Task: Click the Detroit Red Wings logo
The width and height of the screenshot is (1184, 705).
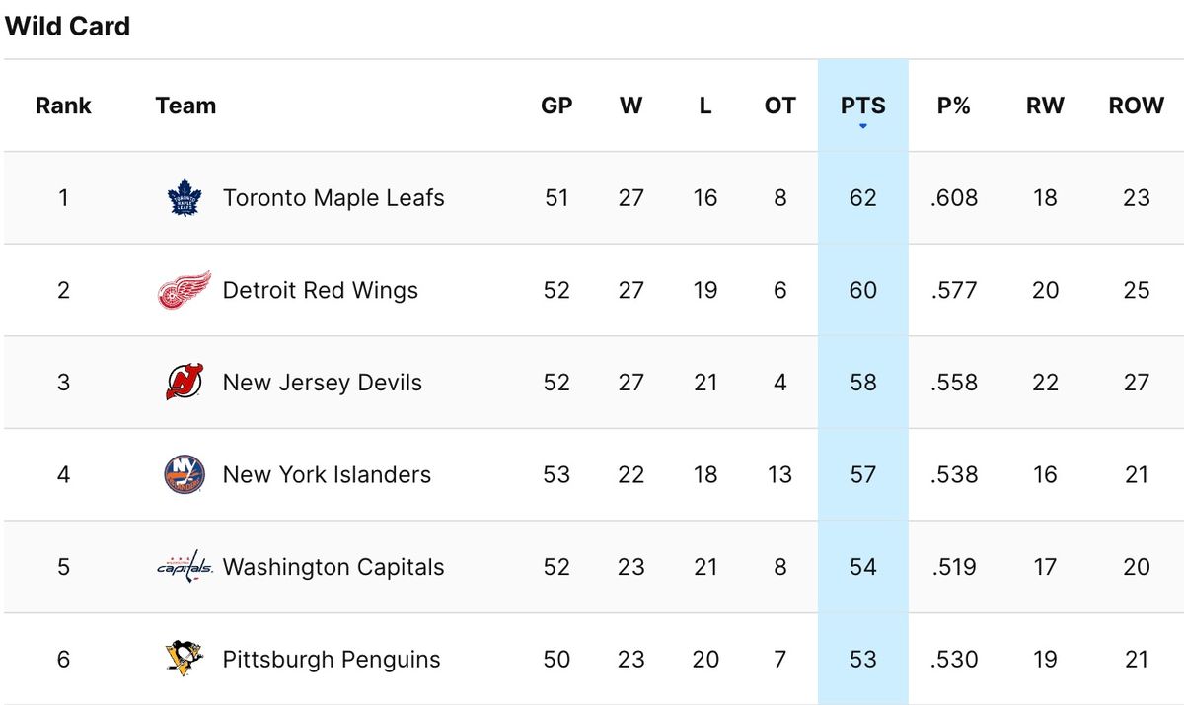Action: 184,291
